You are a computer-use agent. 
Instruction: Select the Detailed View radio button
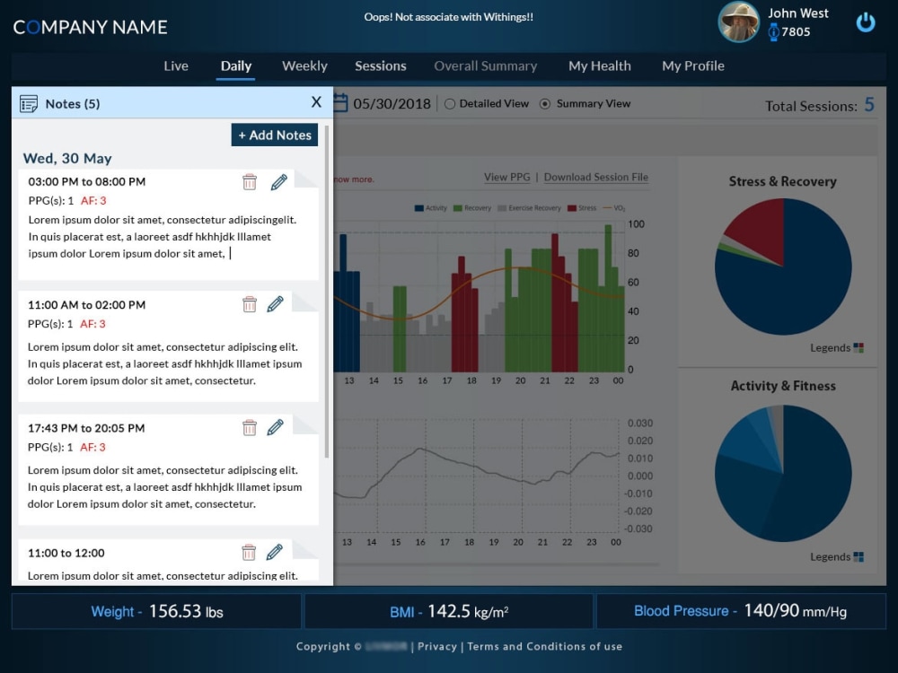[x=450, y=103]
